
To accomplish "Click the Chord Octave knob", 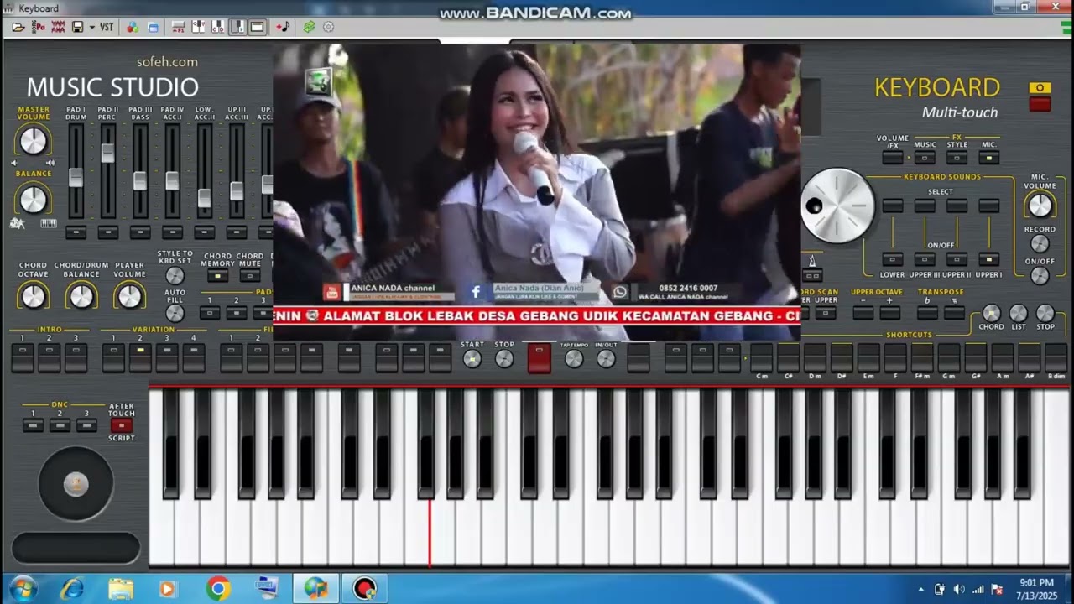I will (33, 295).
